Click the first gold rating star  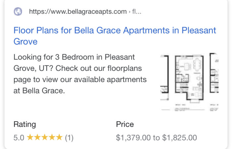[x=30, y=137]
